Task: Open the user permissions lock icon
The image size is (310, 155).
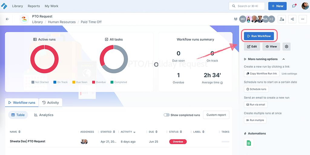Action: 282,19
